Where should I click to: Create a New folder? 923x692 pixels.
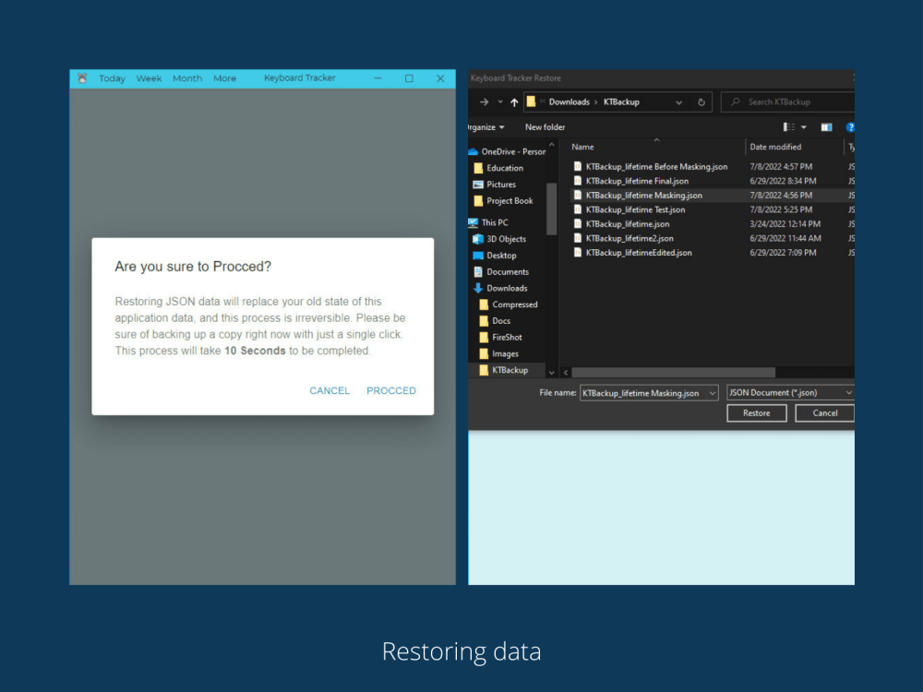coord(545,127)
